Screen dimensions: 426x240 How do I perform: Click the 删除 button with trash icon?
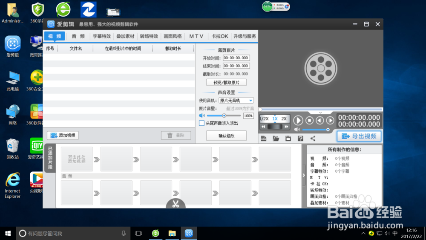[x=176, y=136]
